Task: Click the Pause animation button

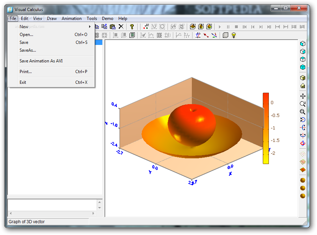Action: click(228, 27)
